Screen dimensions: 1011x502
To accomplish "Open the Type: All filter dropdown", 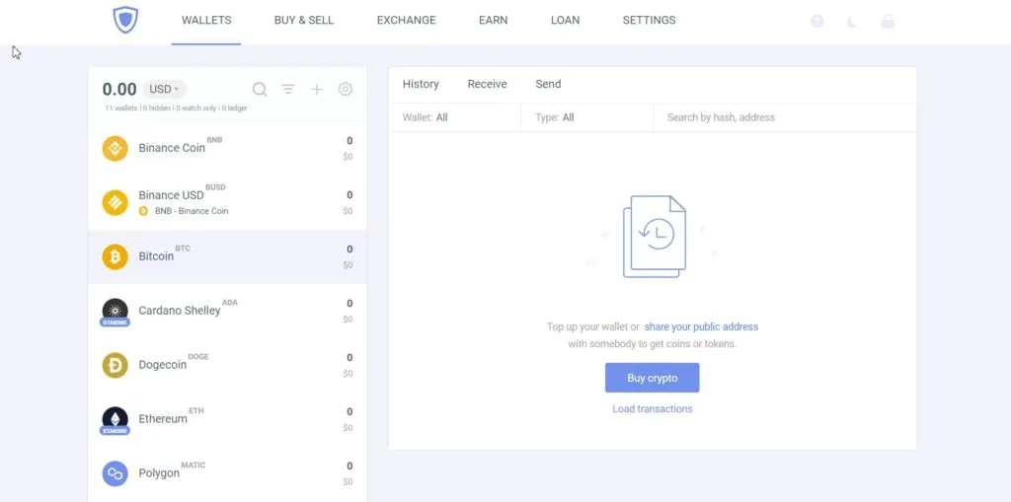I will [x=586, y=117].
